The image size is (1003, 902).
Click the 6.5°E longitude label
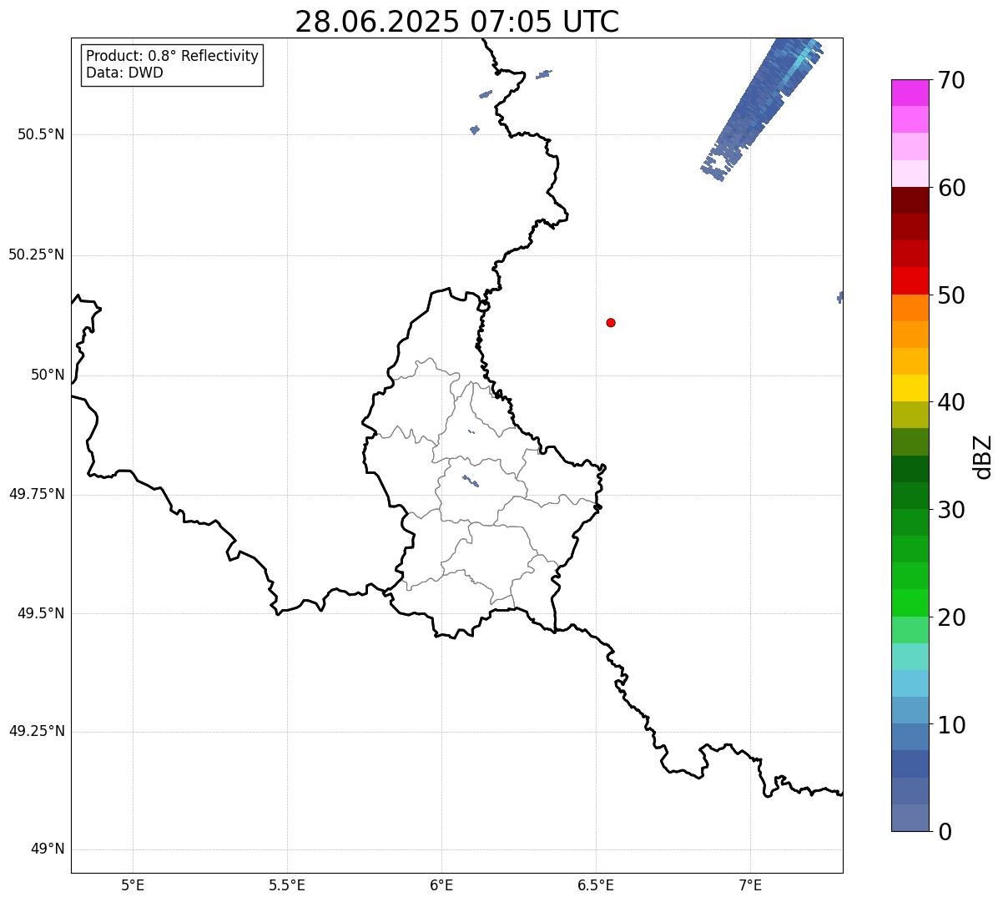(x=596, y=884)
